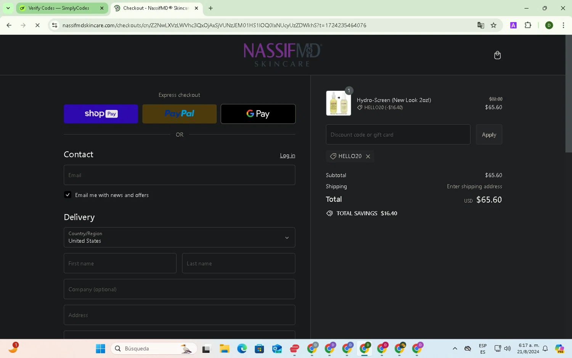Open the purple A extension icon
The image size is (572, 358).
[513, 25]
